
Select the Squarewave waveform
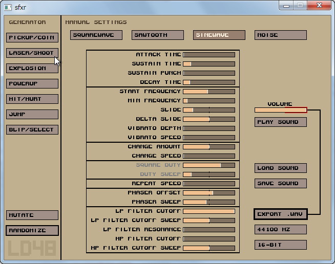click(96, 35)
